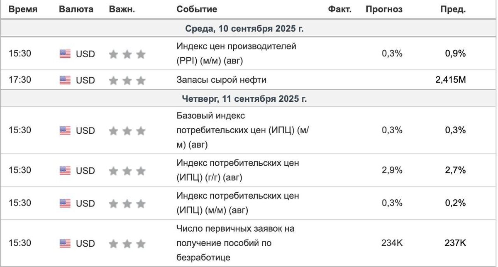Click the US flag in the jobless claims row
This screenshot has height=267, width=498.
65,243
